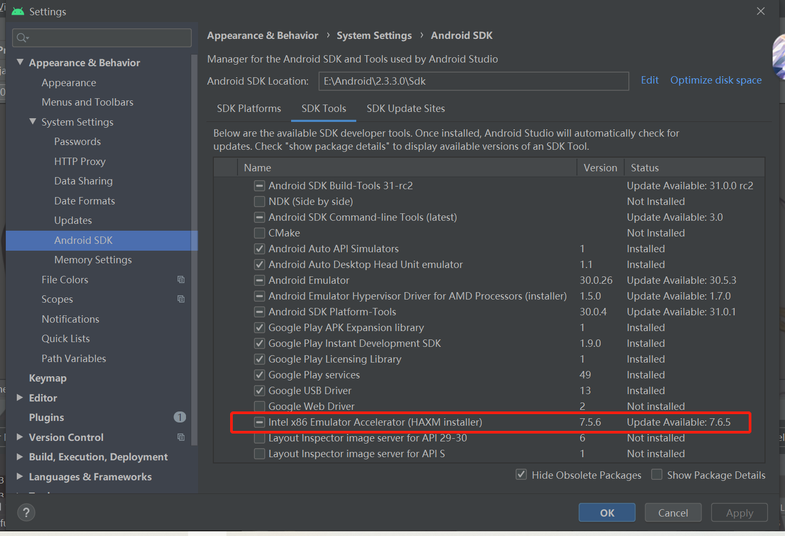This screenshot has width=785, height=536.
Task: Click the help question mark icon
Action: pyautogui.click(x=26, y=512)
